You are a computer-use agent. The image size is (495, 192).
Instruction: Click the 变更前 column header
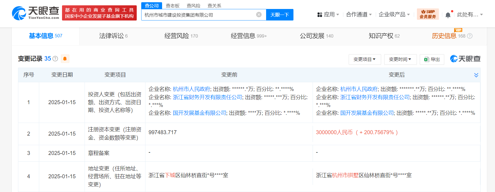[229, 75]
